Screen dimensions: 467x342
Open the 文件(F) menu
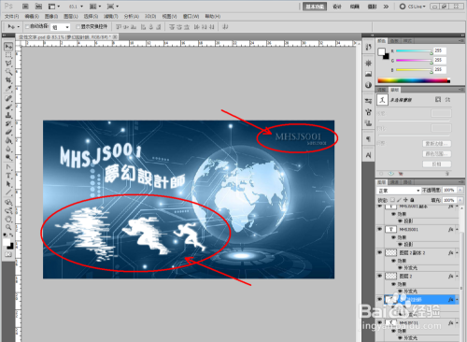(11, 16)
